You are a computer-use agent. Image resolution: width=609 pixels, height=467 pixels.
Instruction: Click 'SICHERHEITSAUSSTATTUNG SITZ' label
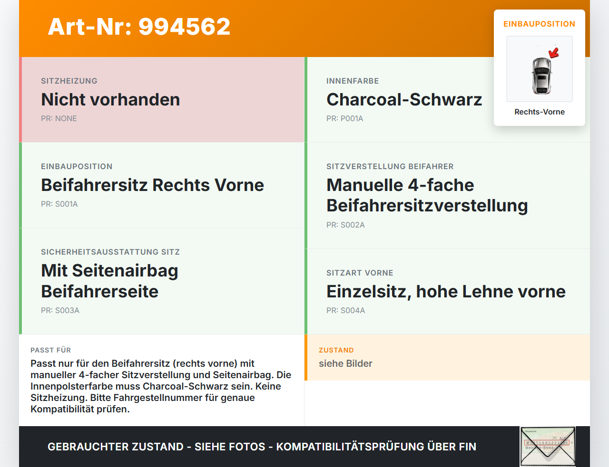point(110,252)
